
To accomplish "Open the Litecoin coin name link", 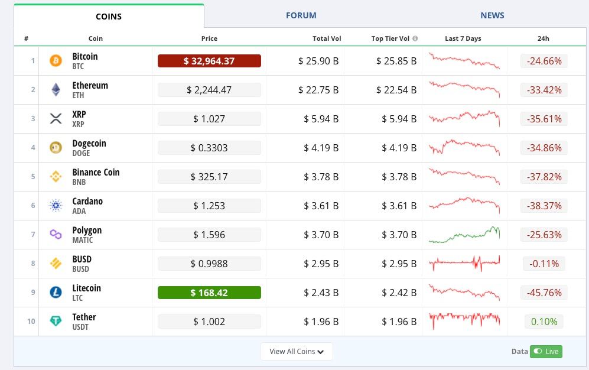I will 86,288.
